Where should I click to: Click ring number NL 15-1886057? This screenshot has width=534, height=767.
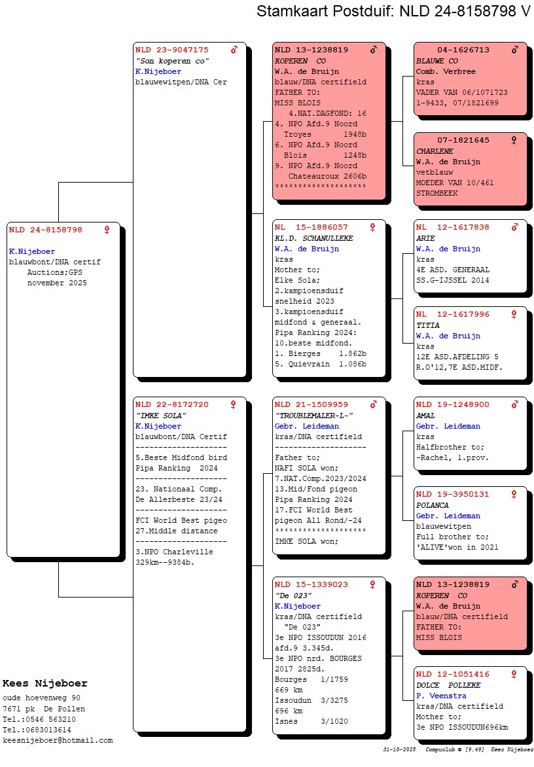311,227
